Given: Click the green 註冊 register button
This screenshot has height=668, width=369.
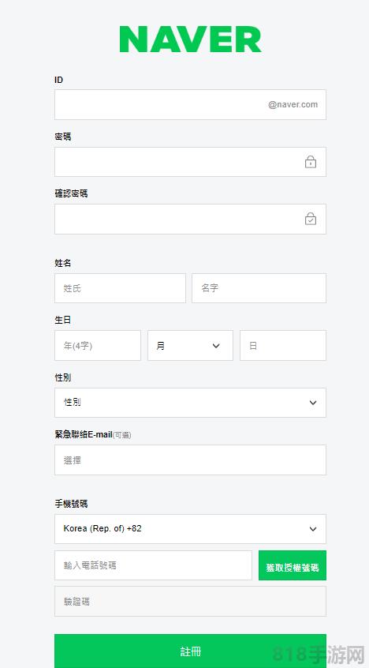Looking at the screenshot, I should point(190,651).
